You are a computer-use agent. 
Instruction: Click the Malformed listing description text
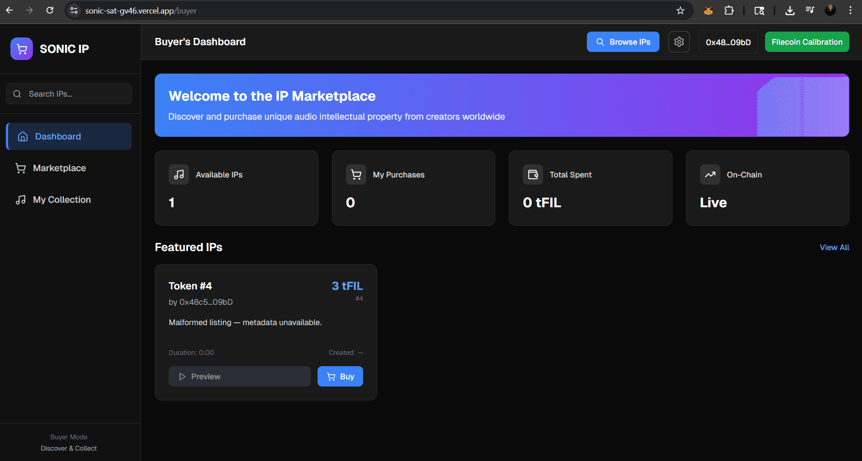click(245, 322)
